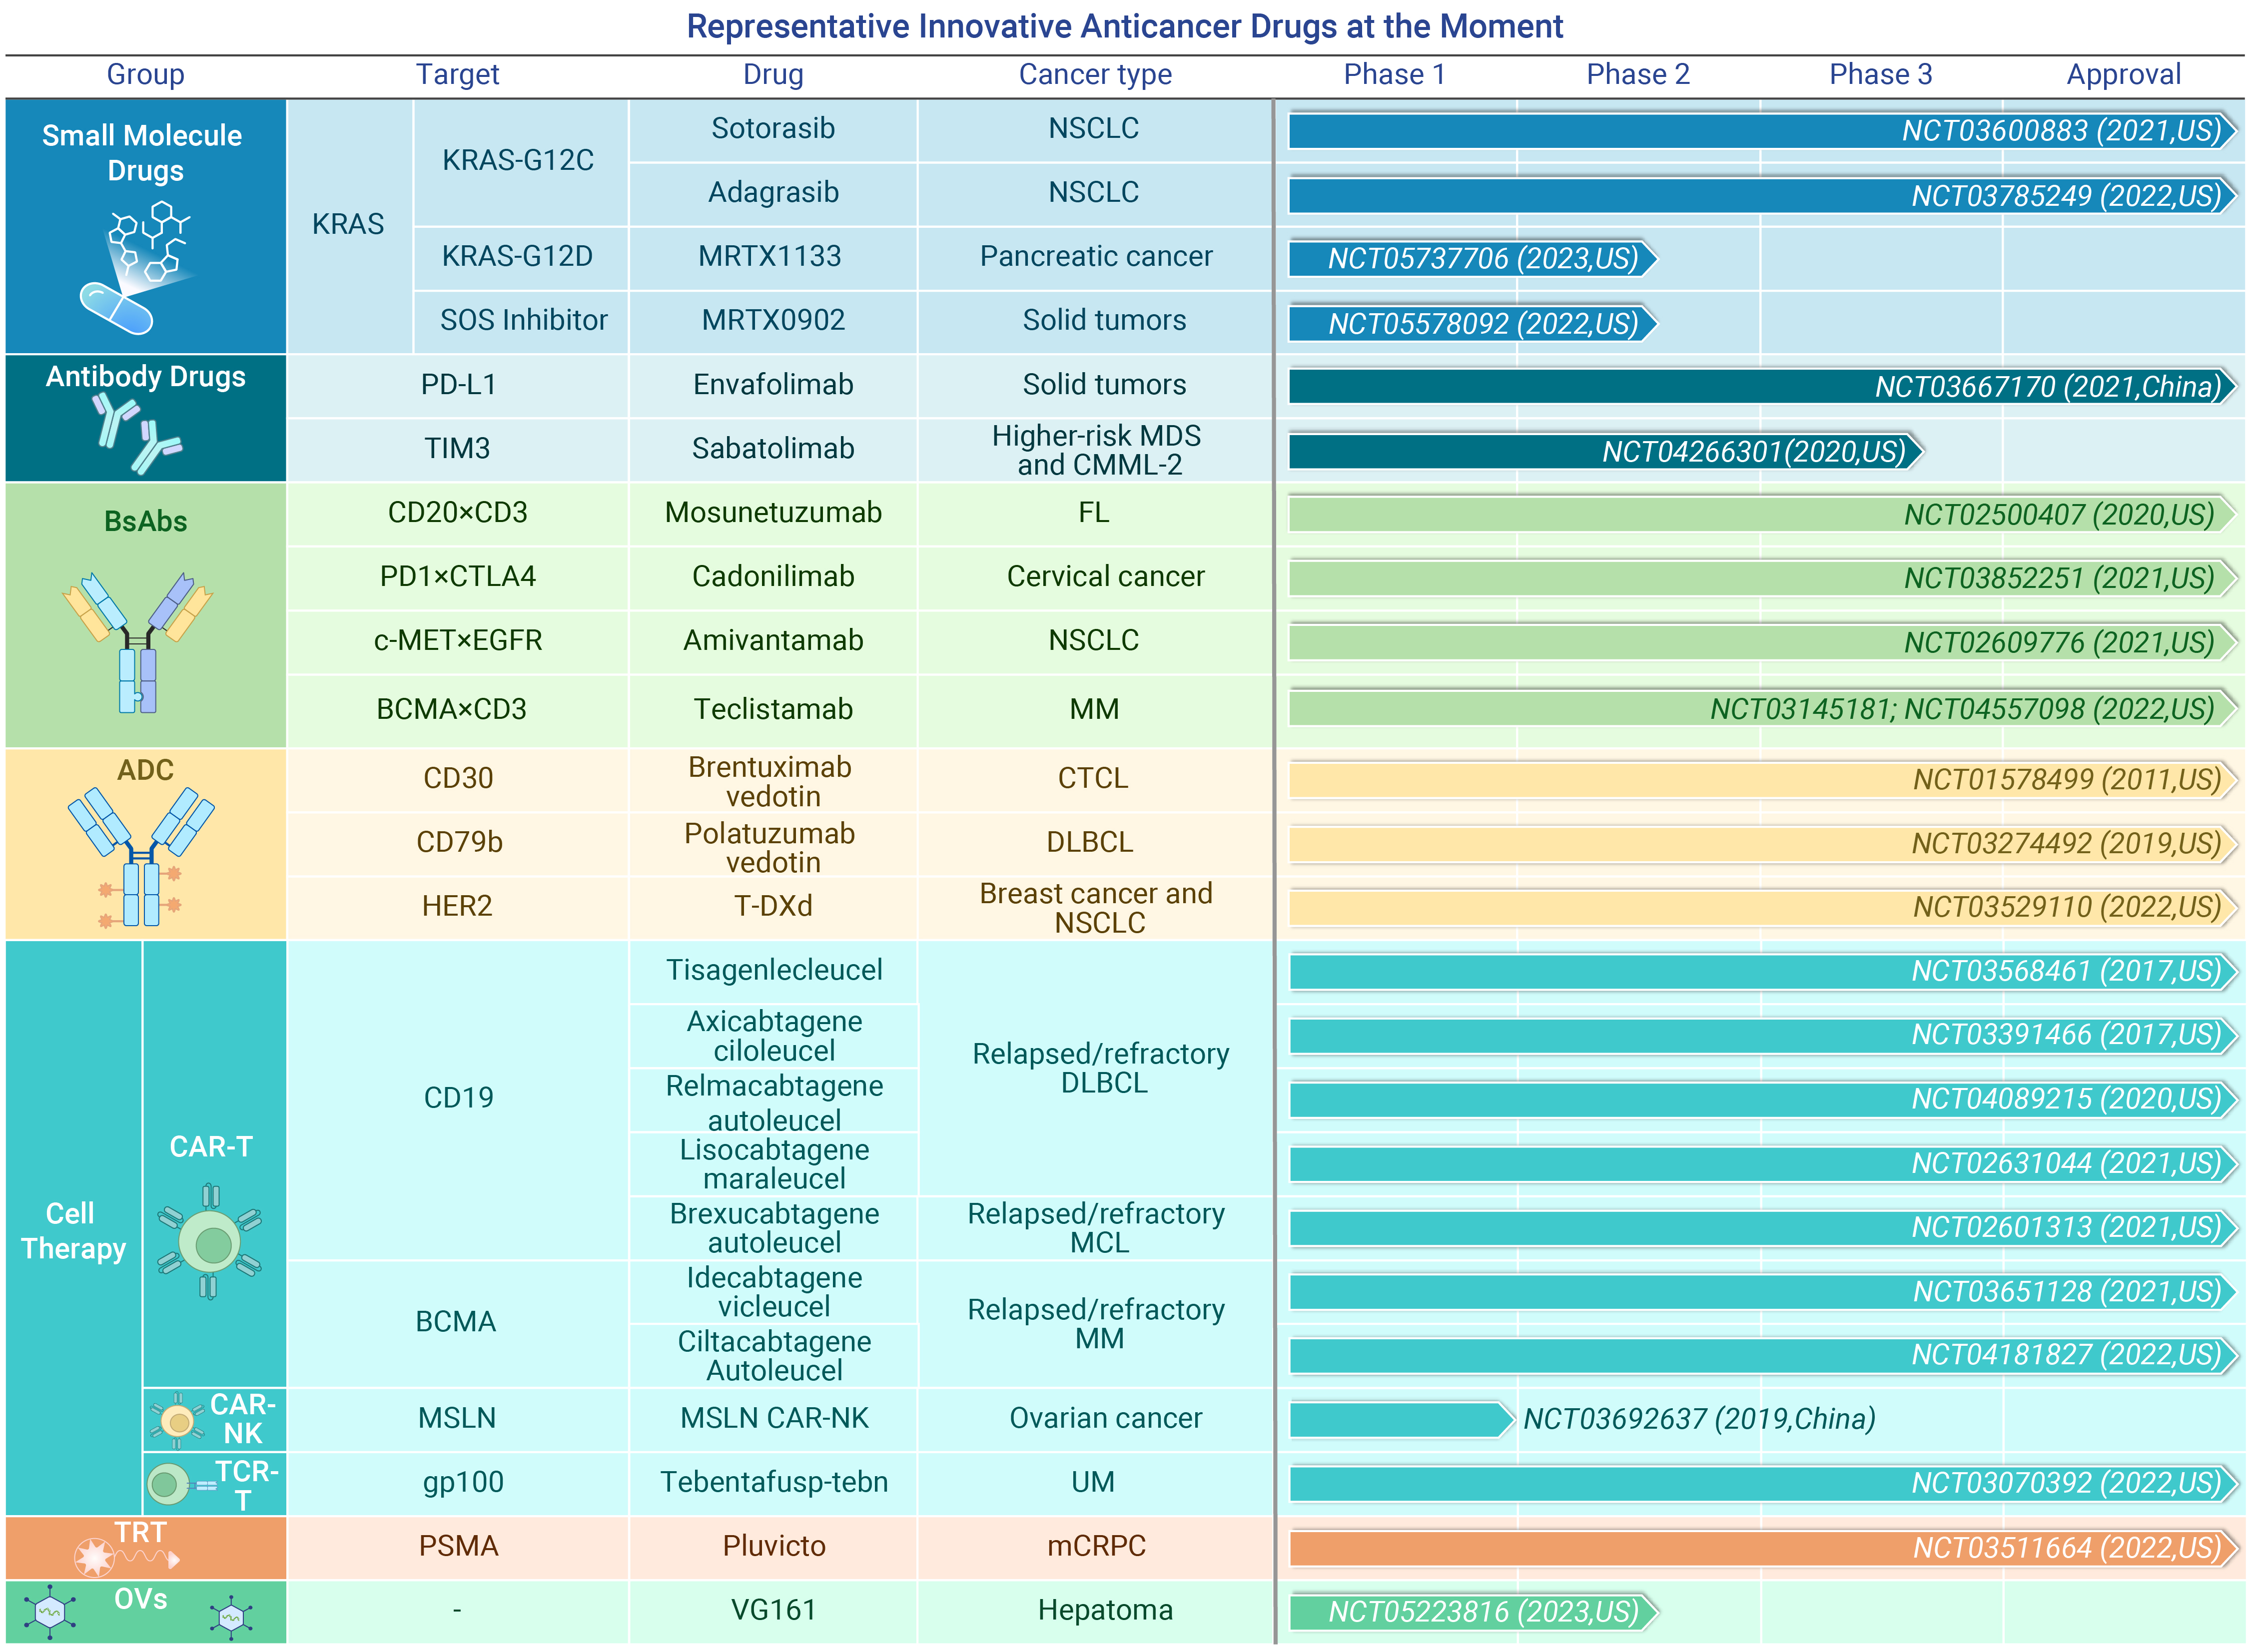Select the Phase 2 column header
Screen dimensions: 2251x1652
pos(1637,74)
